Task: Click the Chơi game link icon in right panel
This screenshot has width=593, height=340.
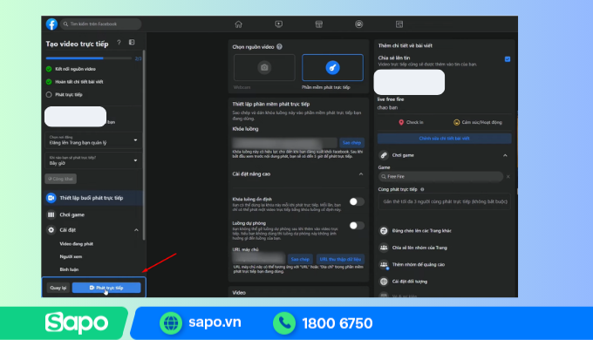Action: (384, 155)
